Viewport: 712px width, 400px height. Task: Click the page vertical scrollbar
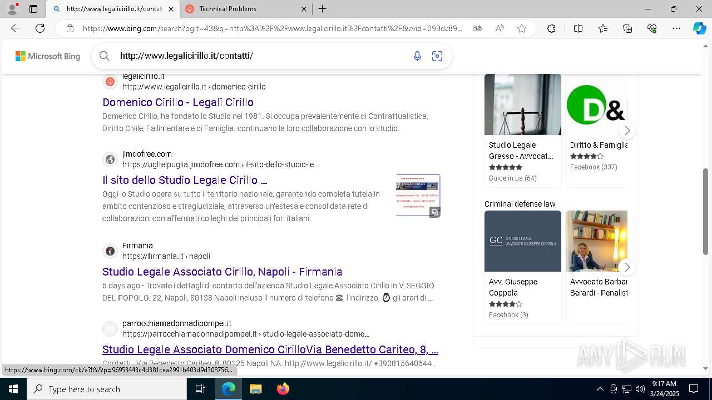[x=706, y=211]
